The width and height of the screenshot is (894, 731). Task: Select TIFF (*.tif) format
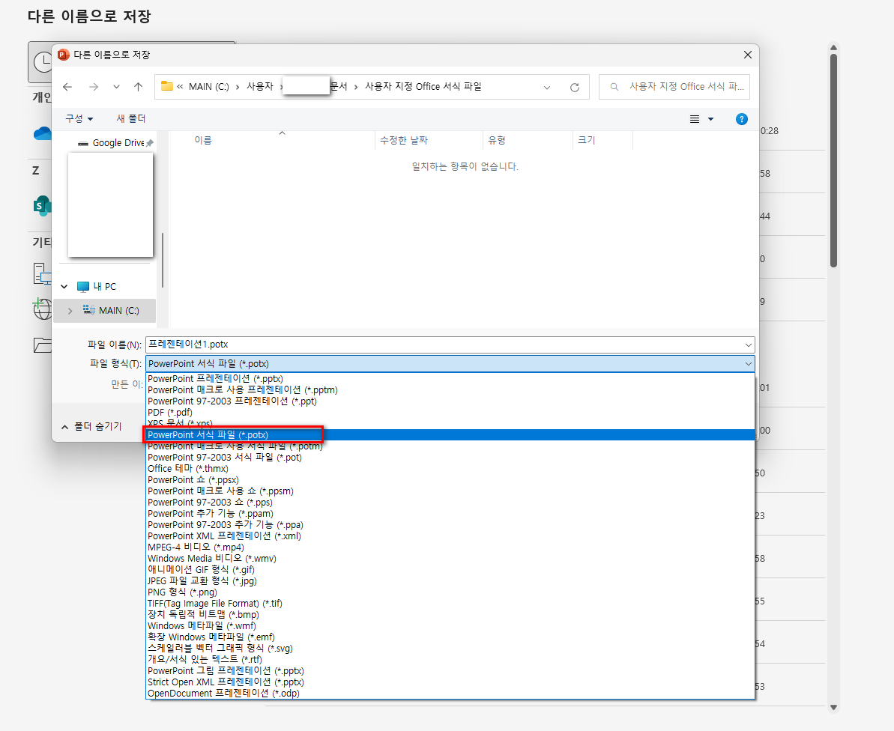[450, 604]
